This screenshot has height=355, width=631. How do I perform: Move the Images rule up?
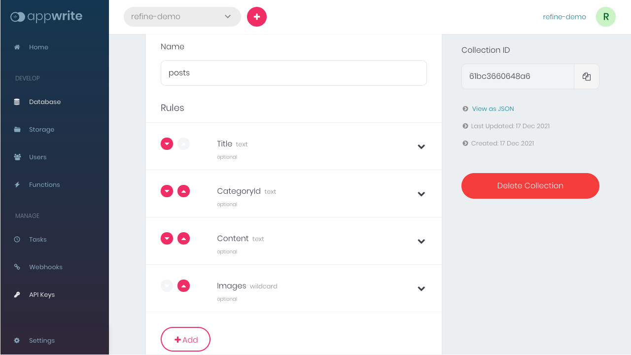pyautogui.click(x=183, y=286)
